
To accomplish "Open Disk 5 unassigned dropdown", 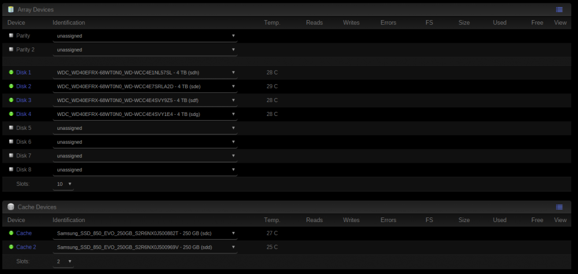I will (145, 128).
